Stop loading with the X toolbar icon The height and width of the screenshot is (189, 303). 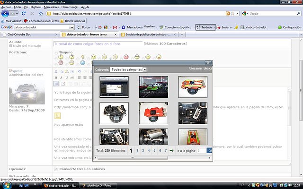[32, 14]
